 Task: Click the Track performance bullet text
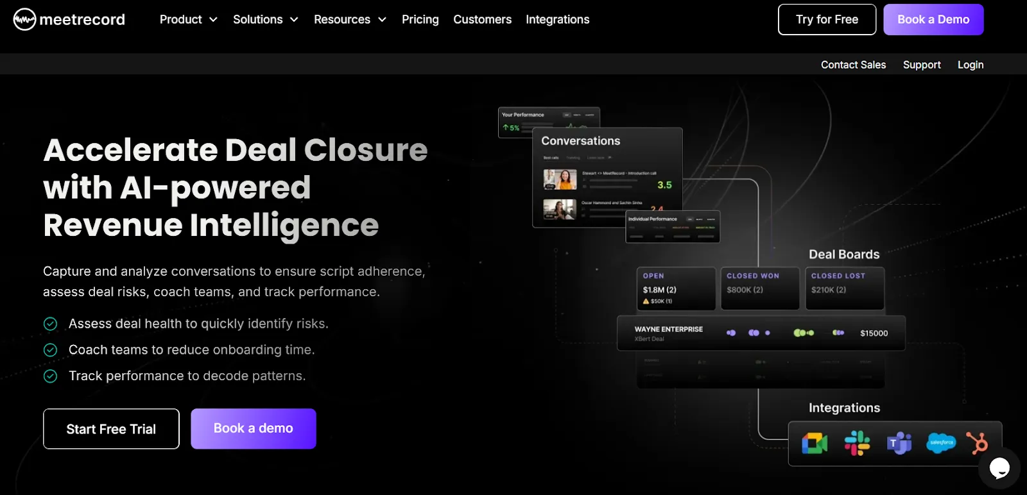187,376
